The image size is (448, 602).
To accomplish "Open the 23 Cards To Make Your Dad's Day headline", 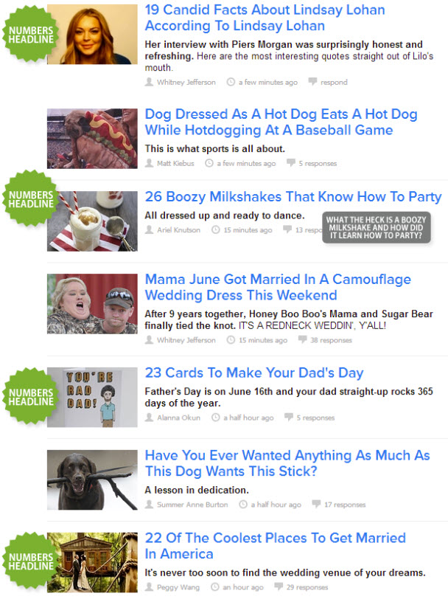I will click(x=254, y=373).
